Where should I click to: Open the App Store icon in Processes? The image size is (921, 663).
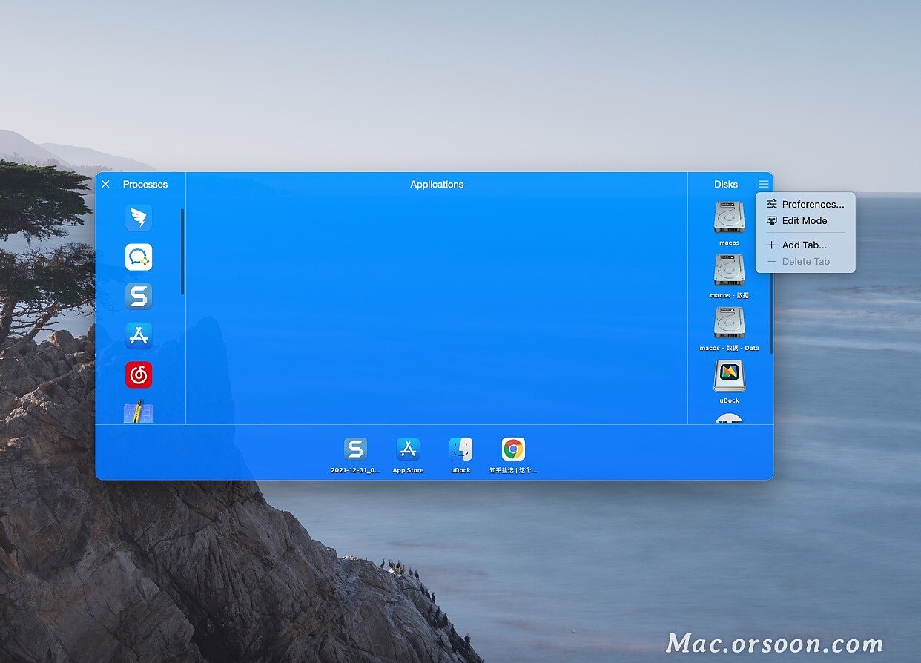click(x=139, y=335)
